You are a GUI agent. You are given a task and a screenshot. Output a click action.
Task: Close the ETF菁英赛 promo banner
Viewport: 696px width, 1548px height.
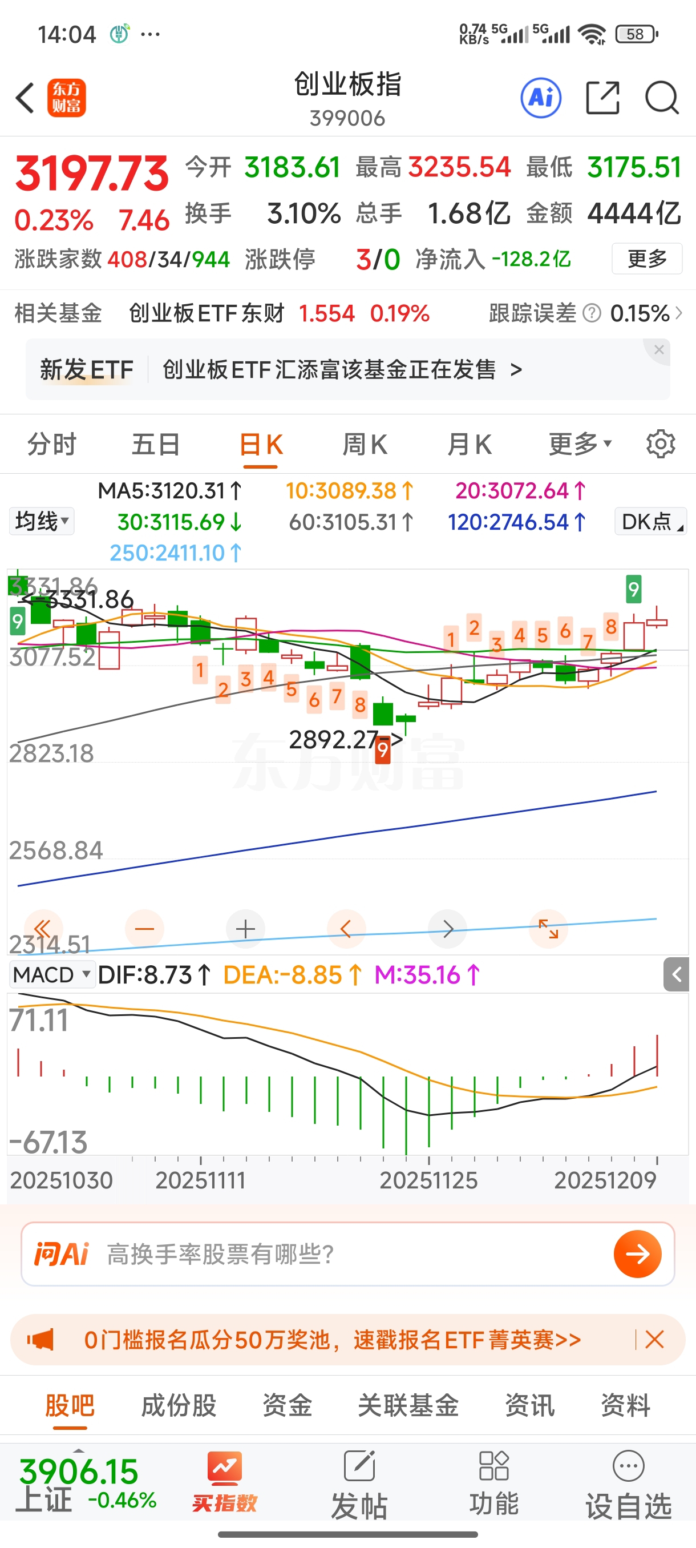click(654, 1340)
